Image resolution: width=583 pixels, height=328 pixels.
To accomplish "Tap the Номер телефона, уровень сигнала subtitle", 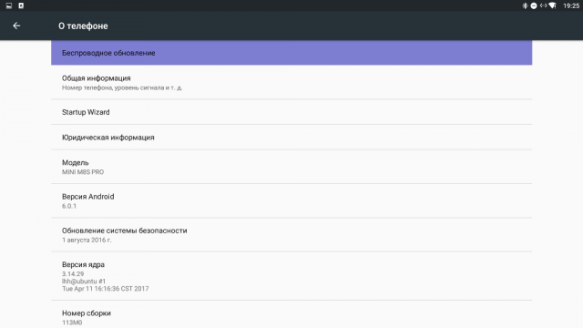I will (122, 87).
